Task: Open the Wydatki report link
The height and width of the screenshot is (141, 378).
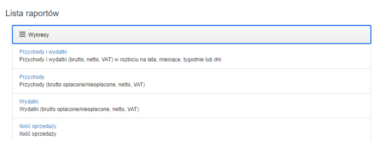Action: [x=29, y=102]
